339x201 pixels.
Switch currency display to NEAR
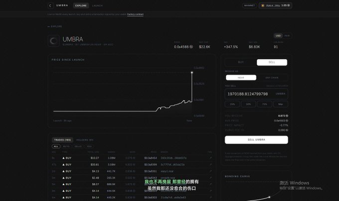(x=287, y=36)
